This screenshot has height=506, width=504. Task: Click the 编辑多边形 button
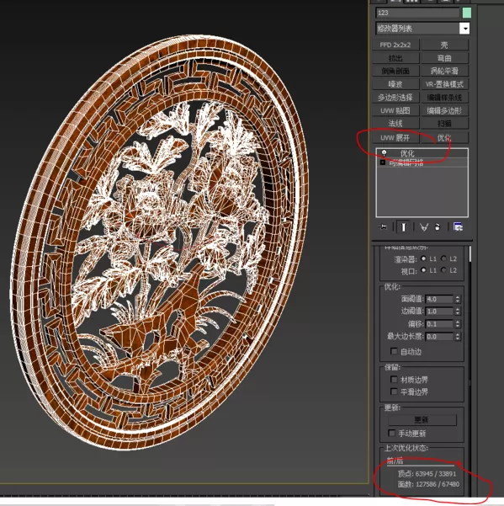click(444, 110)
